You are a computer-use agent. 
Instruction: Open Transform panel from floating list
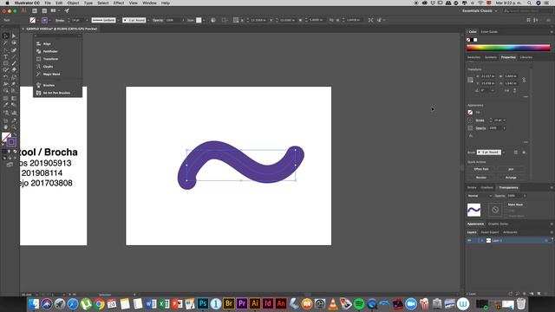pyautogui.click(x=50, y=59)
